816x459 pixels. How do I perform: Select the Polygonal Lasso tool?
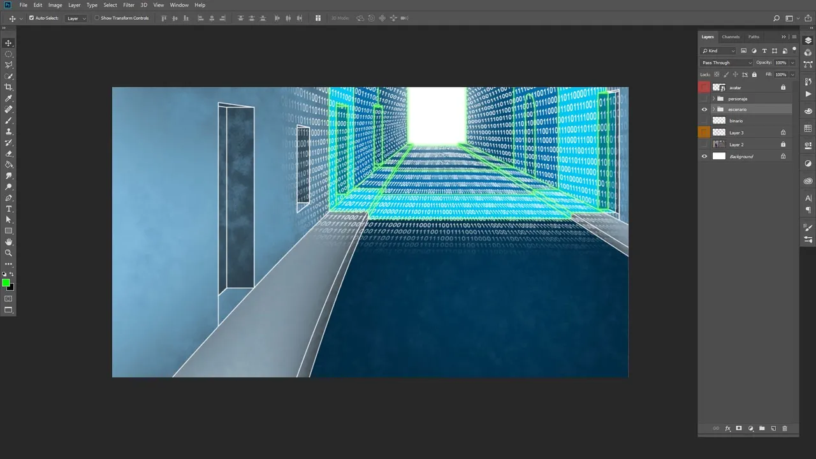click(x=8, y=65)
